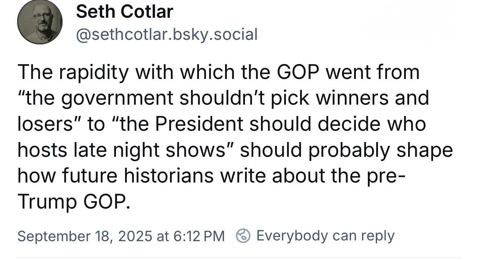Click the word "future" in the post
This screenshot has width=478, height=260.
(89, 176)
